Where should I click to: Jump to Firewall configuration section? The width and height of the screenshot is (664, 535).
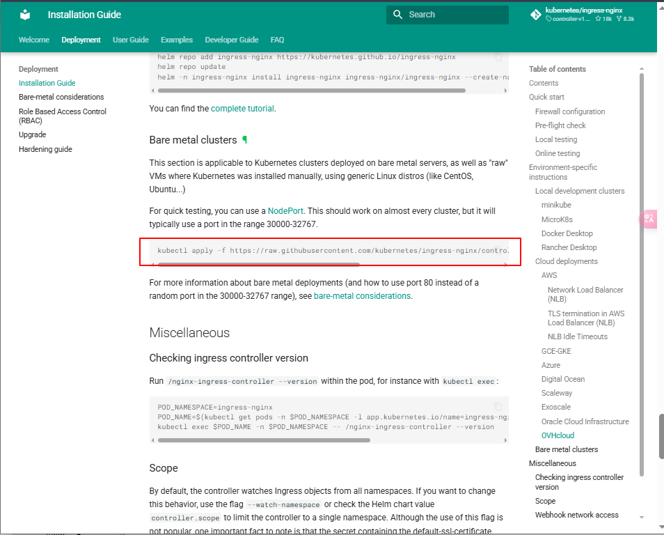[570, 111]
